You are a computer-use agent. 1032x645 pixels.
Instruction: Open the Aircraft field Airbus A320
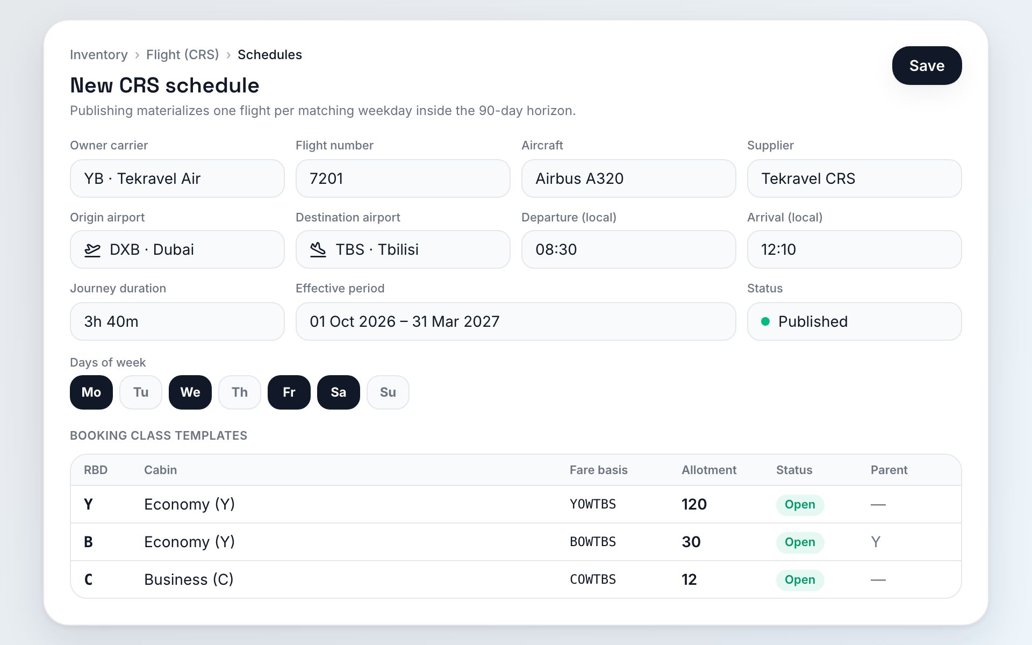click(x=629, y=178)
